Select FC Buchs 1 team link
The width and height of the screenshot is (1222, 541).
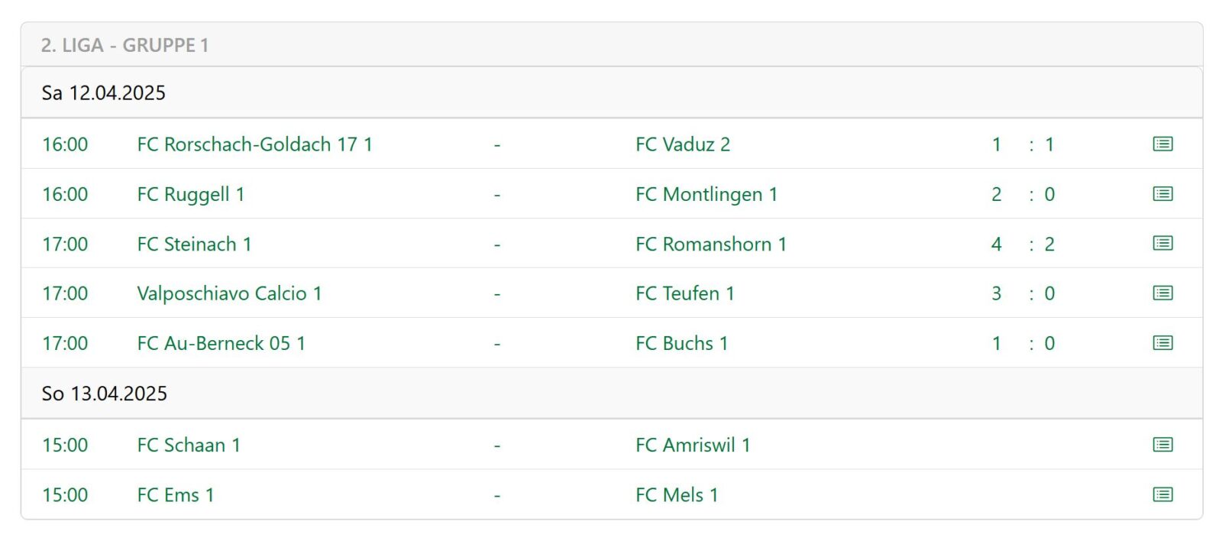(x=681, y=343)
